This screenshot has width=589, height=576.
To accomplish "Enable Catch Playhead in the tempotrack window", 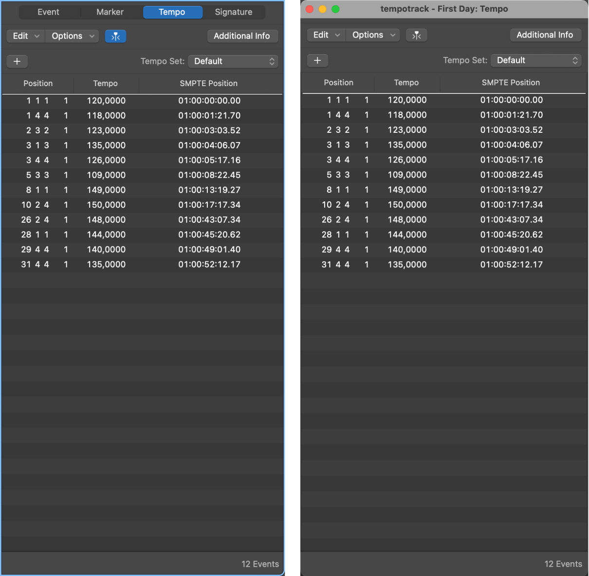I will [x=416, y=35].
